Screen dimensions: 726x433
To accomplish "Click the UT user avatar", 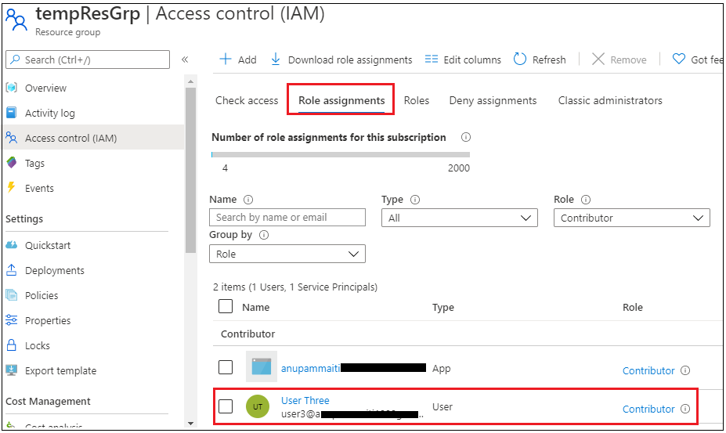I will click(x=258, y=406).
